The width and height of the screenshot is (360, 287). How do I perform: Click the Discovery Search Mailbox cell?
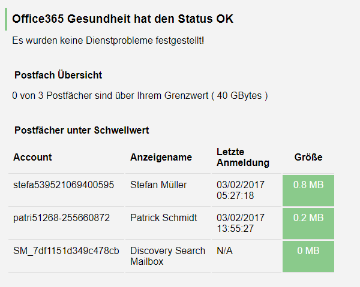(x=167, y=256)
